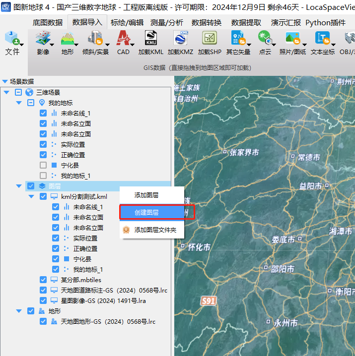Click the 加载SHP icon
355x356 pixels.
(210, 38)
